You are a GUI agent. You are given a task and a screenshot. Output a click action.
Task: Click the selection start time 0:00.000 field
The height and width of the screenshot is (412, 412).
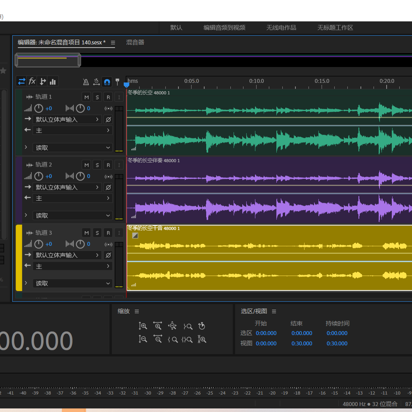coord(266,333)
